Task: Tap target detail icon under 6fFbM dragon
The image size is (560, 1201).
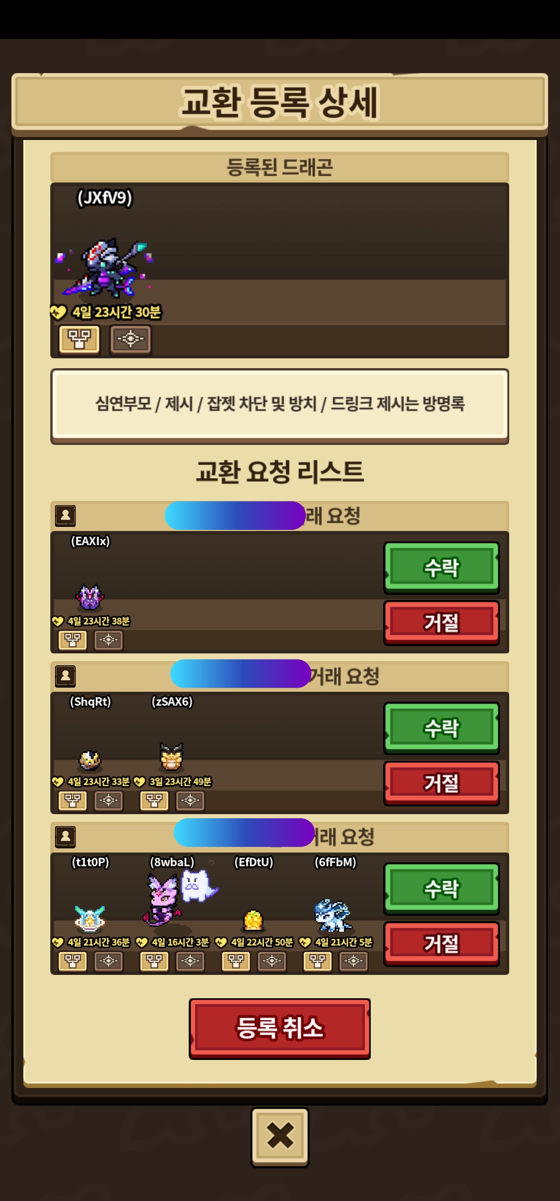Action: [354, 961]
